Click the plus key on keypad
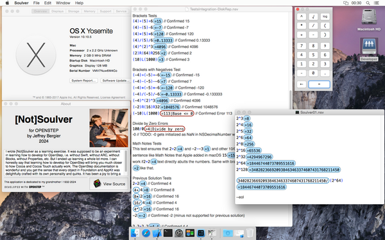Viewport: 385px width, 240px height. click(x=302, y=35)
